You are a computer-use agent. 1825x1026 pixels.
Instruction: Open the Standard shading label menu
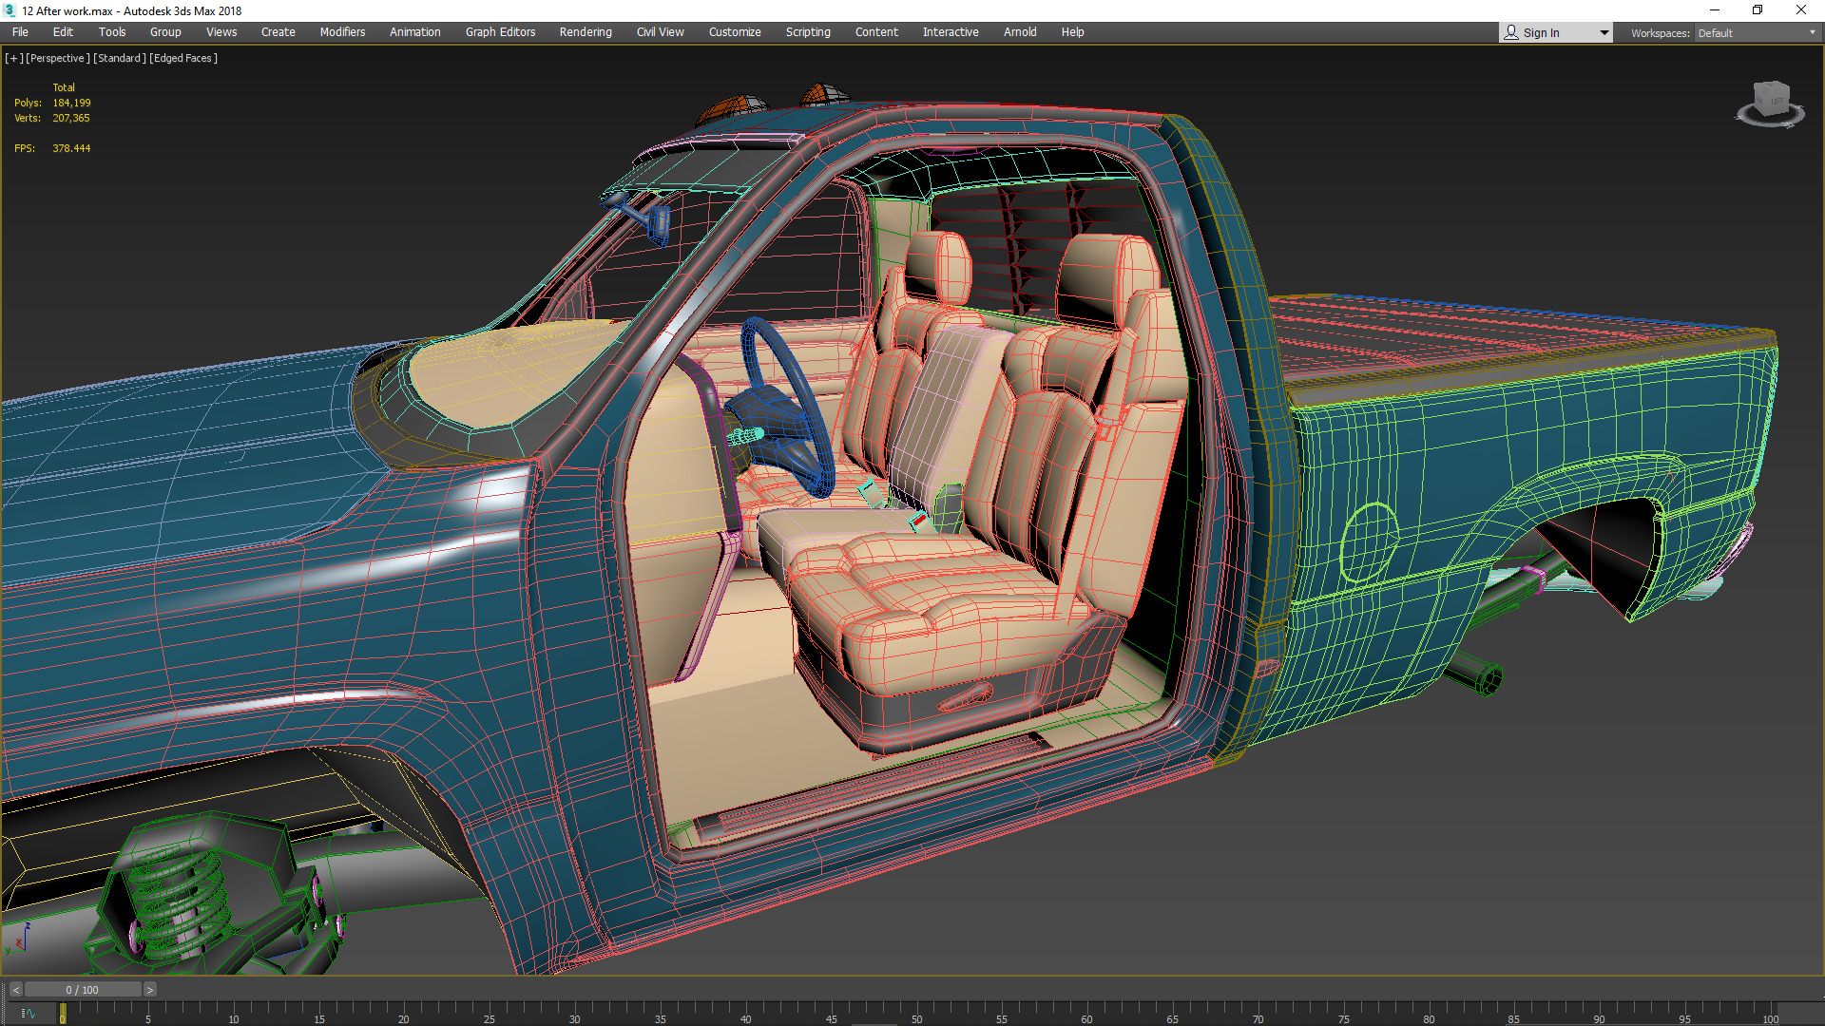pos(120,58)
